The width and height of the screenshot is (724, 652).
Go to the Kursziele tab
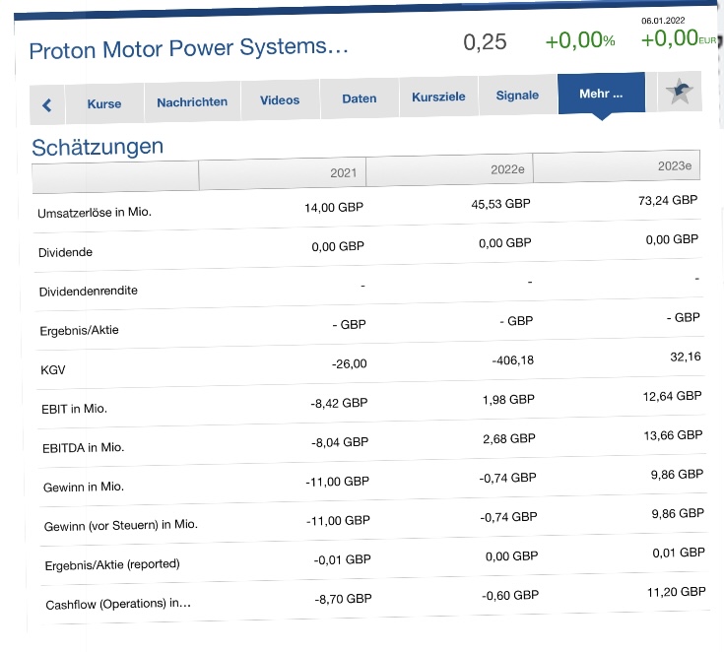(x=438, y=98)
